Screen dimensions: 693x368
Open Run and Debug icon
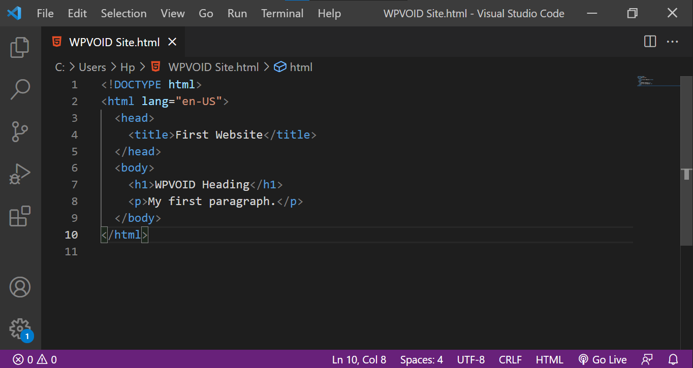[20, 174]
